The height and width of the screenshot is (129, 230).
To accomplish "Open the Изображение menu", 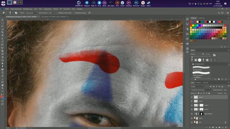I will 28,9.
